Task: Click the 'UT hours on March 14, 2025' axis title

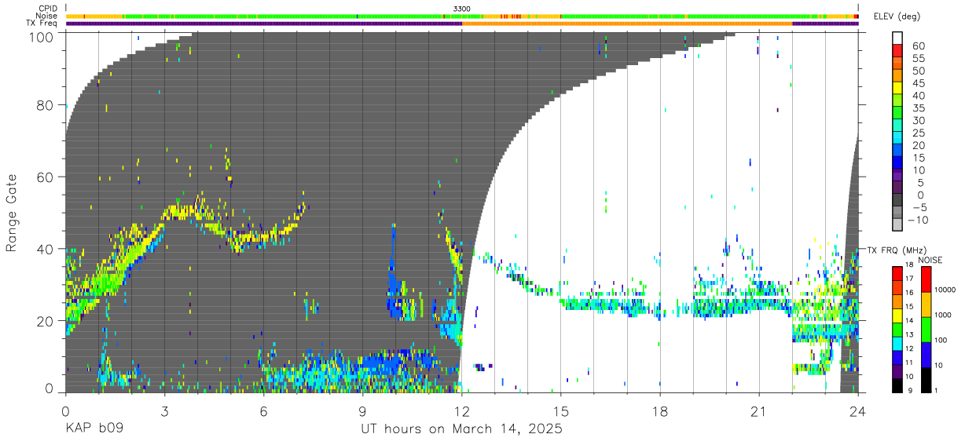Action: (461, 430)
